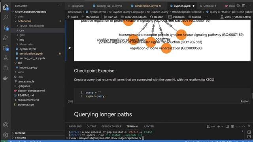Close the bottom panel

pyautogui.click(x=249, y=126)
